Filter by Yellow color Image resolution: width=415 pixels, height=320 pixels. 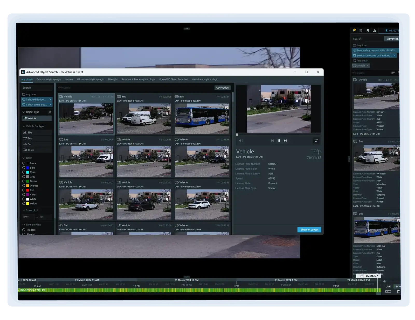pos(30,204)
